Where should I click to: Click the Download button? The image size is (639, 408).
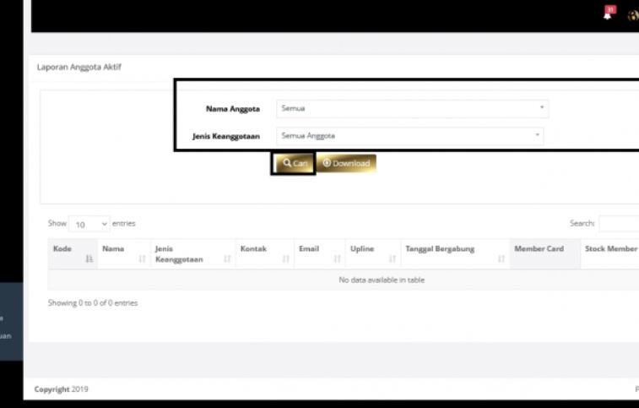coord(346,163)
